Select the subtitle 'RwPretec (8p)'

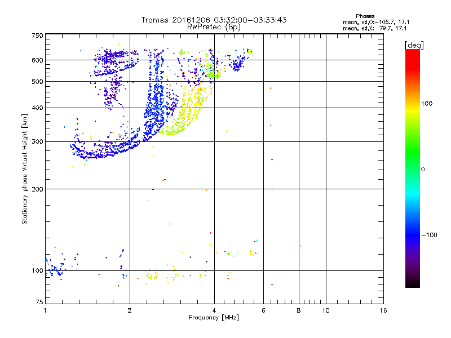[x=214, y=27]
